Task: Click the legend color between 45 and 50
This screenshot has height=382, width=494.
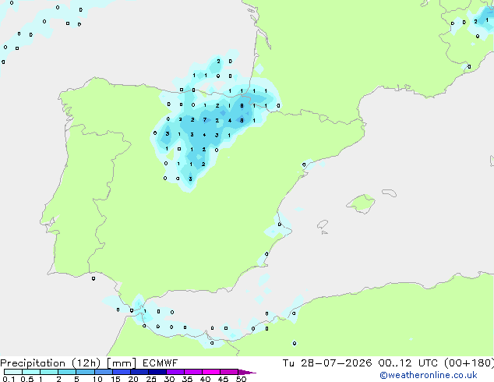Action: tap(229, 372)
